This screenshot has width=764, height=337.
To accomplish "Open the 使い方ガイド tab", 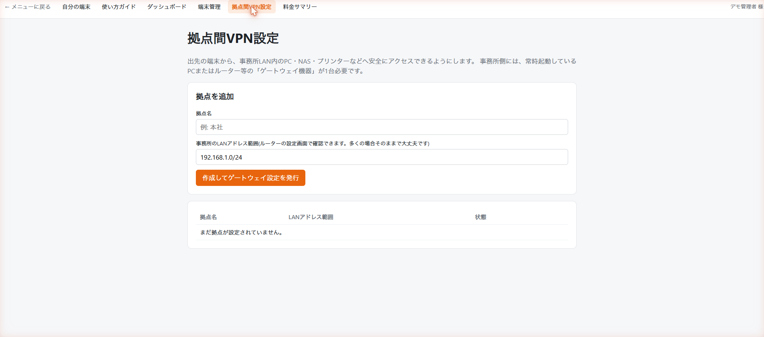I will click(119, 7).
